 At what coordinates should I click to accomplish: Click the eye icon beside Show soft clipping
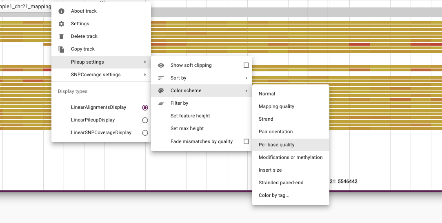click(x=161, y=65)
